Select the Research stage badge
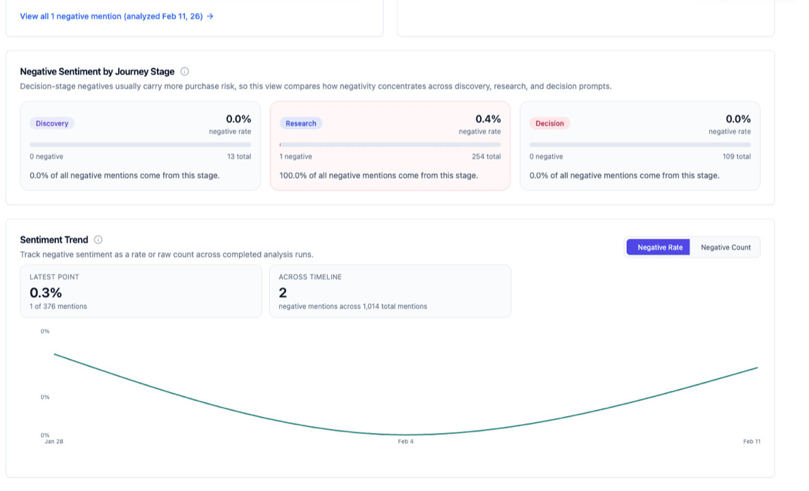Viewport: 809px width, 491px height. (300, 123)
